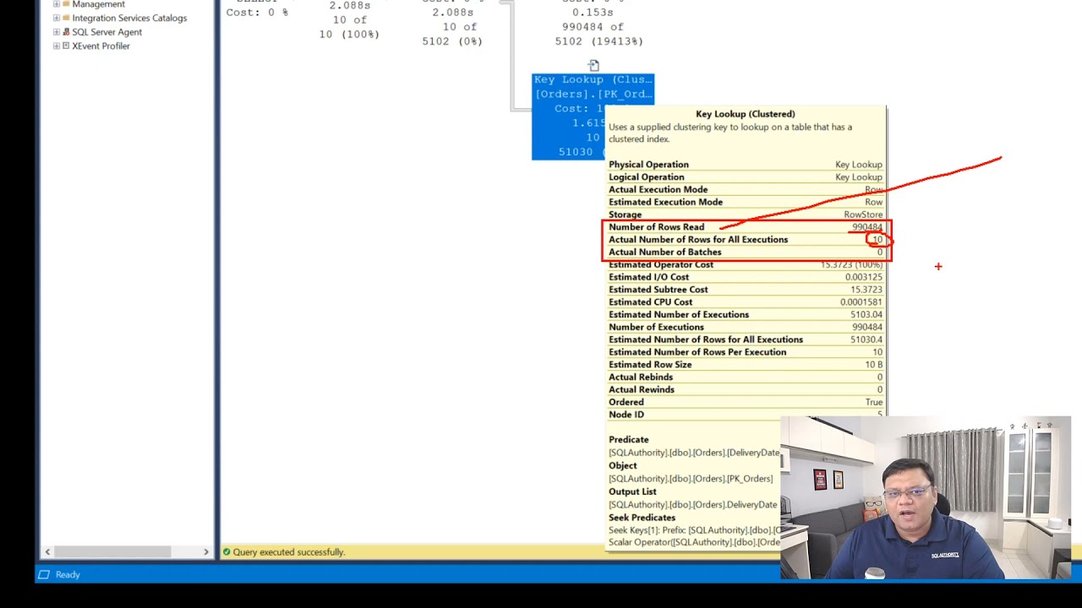Click the Ready status bar icon
The image size is (1082, 608).
(x=44, y=574)
